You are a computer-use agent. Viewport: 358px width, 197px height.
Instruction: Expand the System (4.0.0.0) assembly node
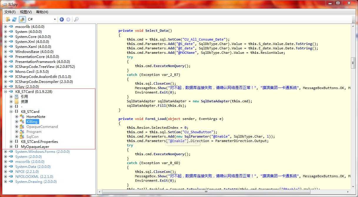pyautogui.click(x=5, y=31)
